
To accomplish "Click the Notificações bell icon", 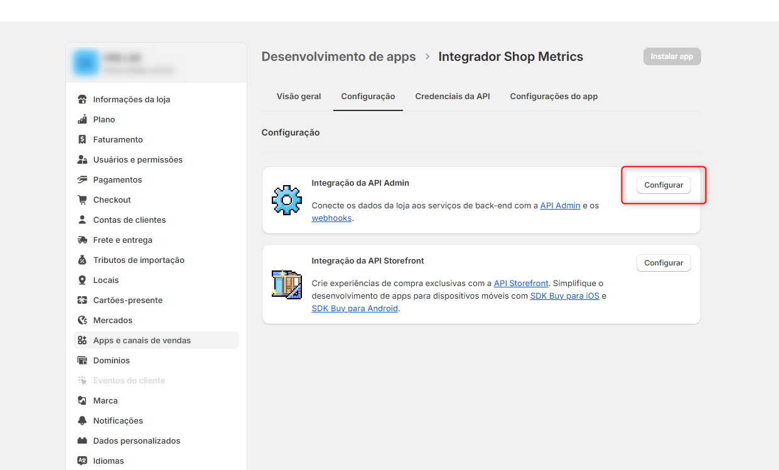I will [82, 420].
